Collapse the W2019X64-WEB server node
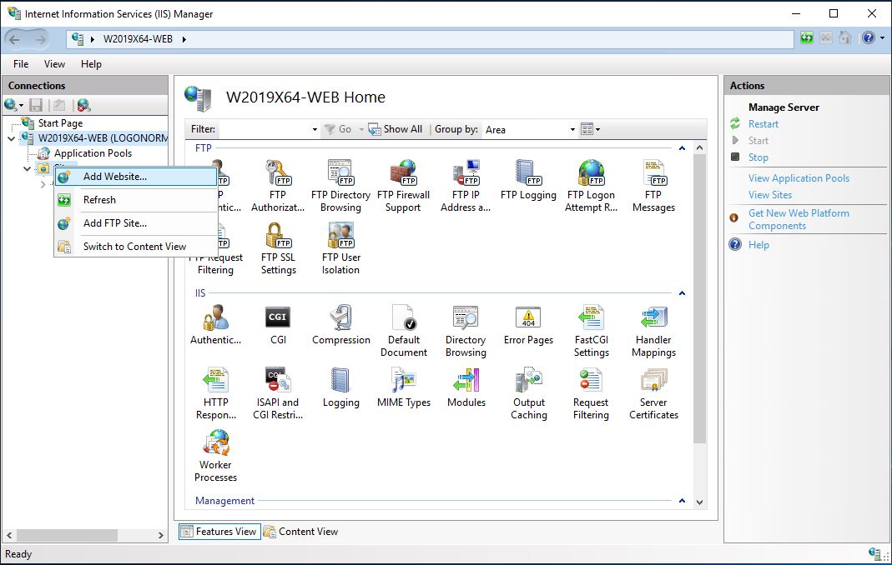The height and width of the screenshot is (565, 892). [12, 138]
